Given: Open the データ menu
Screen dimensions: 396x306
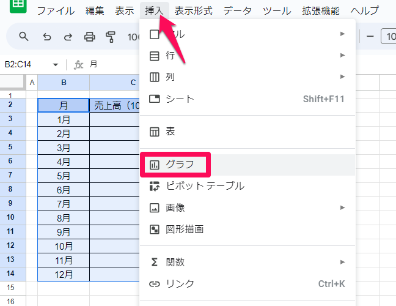Looking at the screenshot, I should point(237,10).
